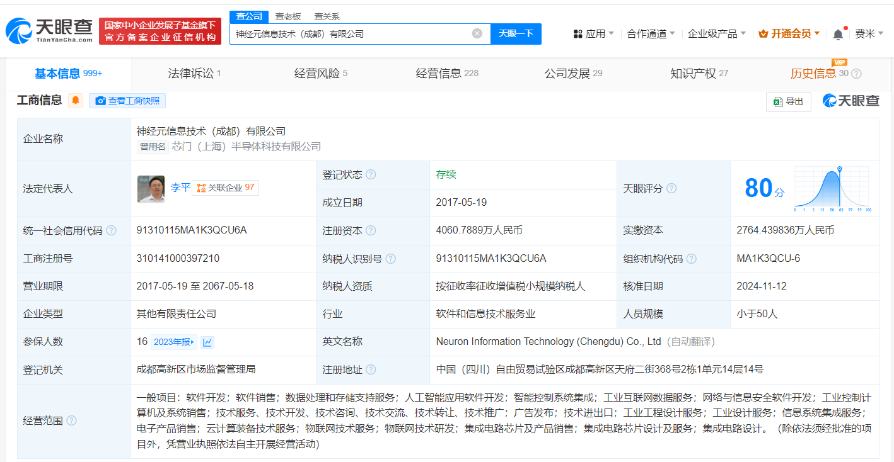This screenshot has height=462, width=894.
Task: Click the camera icon in 查看工商快照
Action: click(101, 100)
